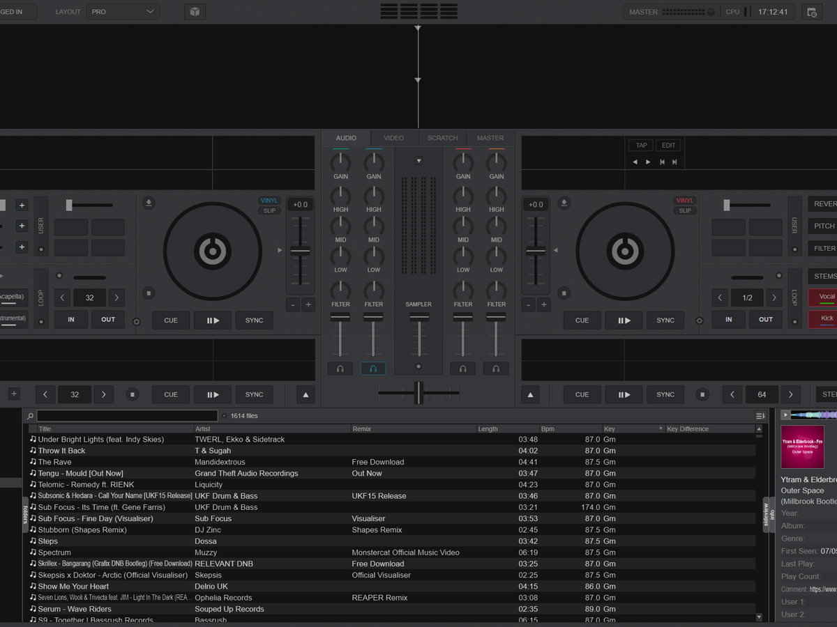Click the stop icon next to the 64 loop size

[702, 394]
